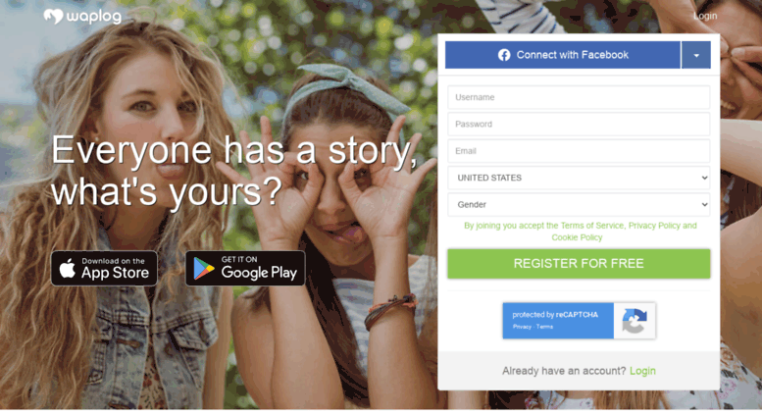Click the Waplog heart logo icon
Screen dimensions: 762x415
click(x=54, y=17)
